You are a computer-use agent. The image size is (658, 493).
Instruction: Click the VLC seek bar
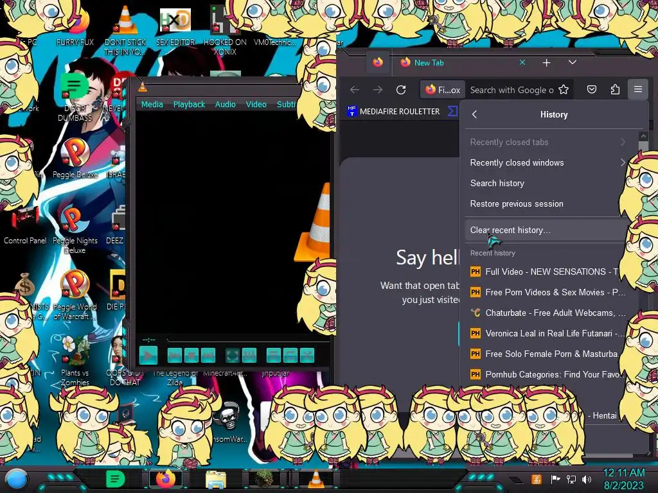[x=247, y=339]
